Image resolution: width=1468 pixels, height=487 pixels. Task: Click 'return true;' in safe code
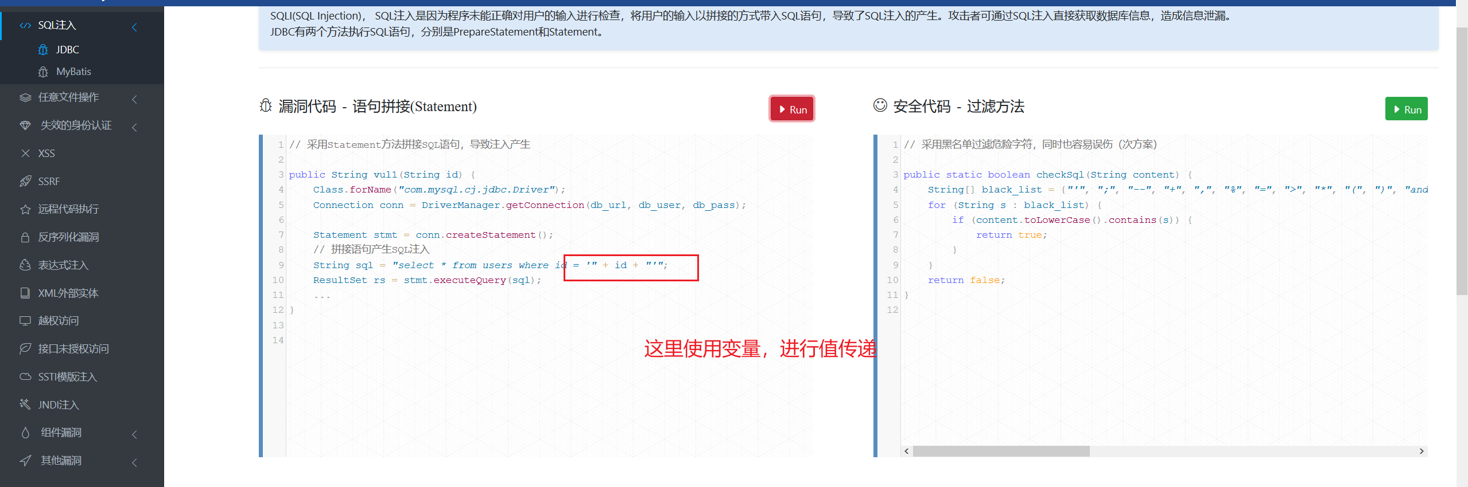pyautogui.click(x=1012, y=235)
